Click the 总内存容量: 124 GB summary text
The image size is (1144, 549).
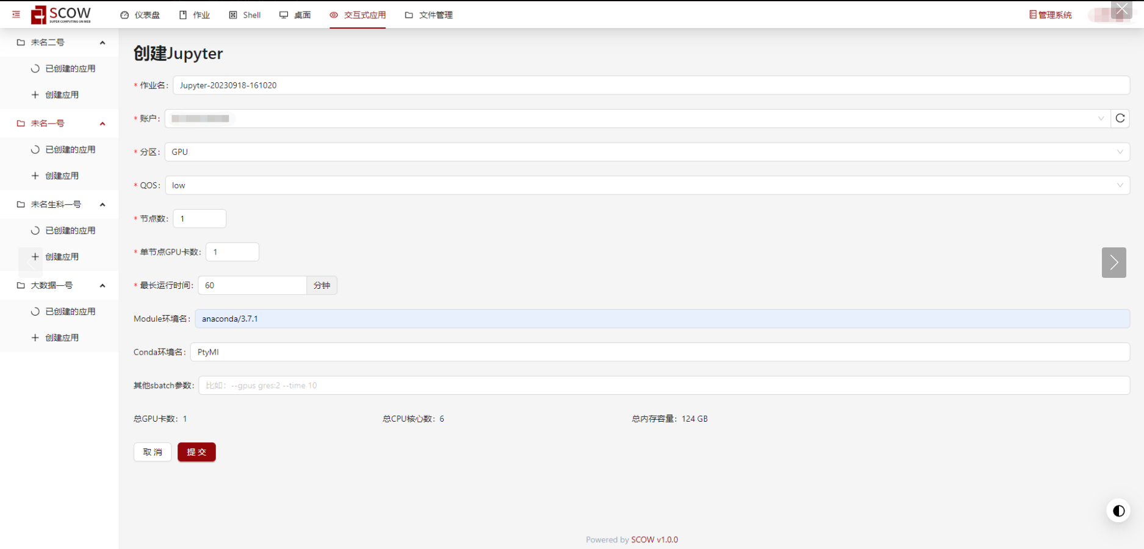tap(670, 419)
